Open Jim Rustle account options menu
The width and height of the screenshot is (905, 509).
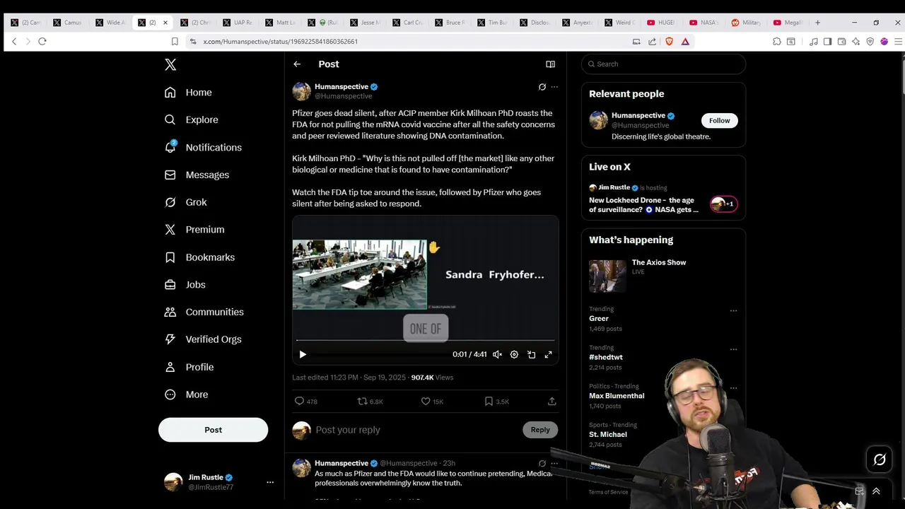point(270,482)
